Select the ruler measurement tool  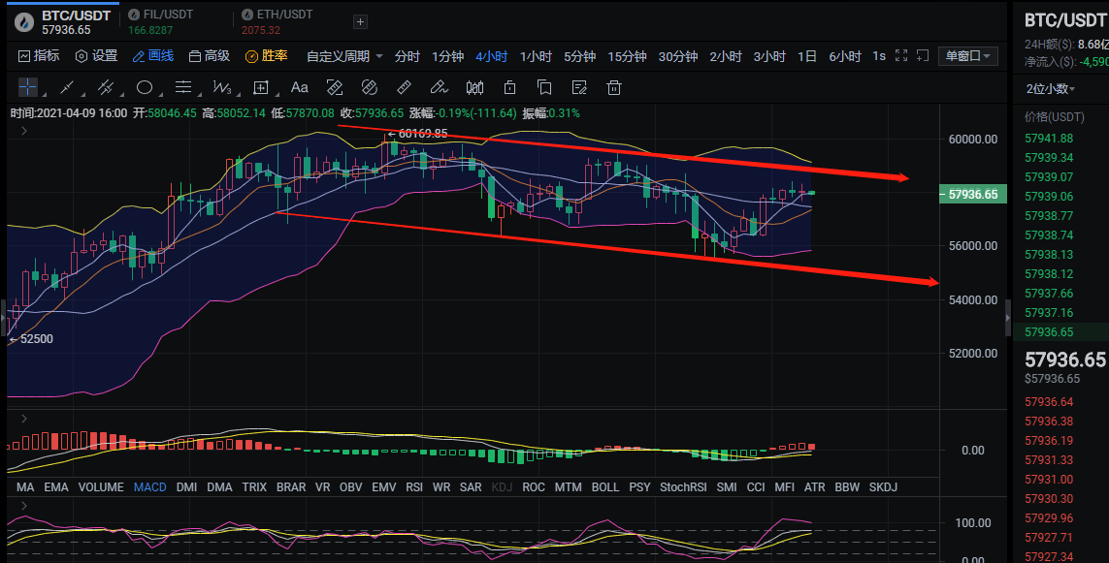pos(405,88)
